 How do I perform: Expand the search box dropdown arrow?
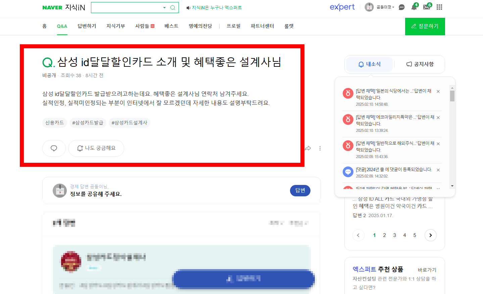click(164, 8)
